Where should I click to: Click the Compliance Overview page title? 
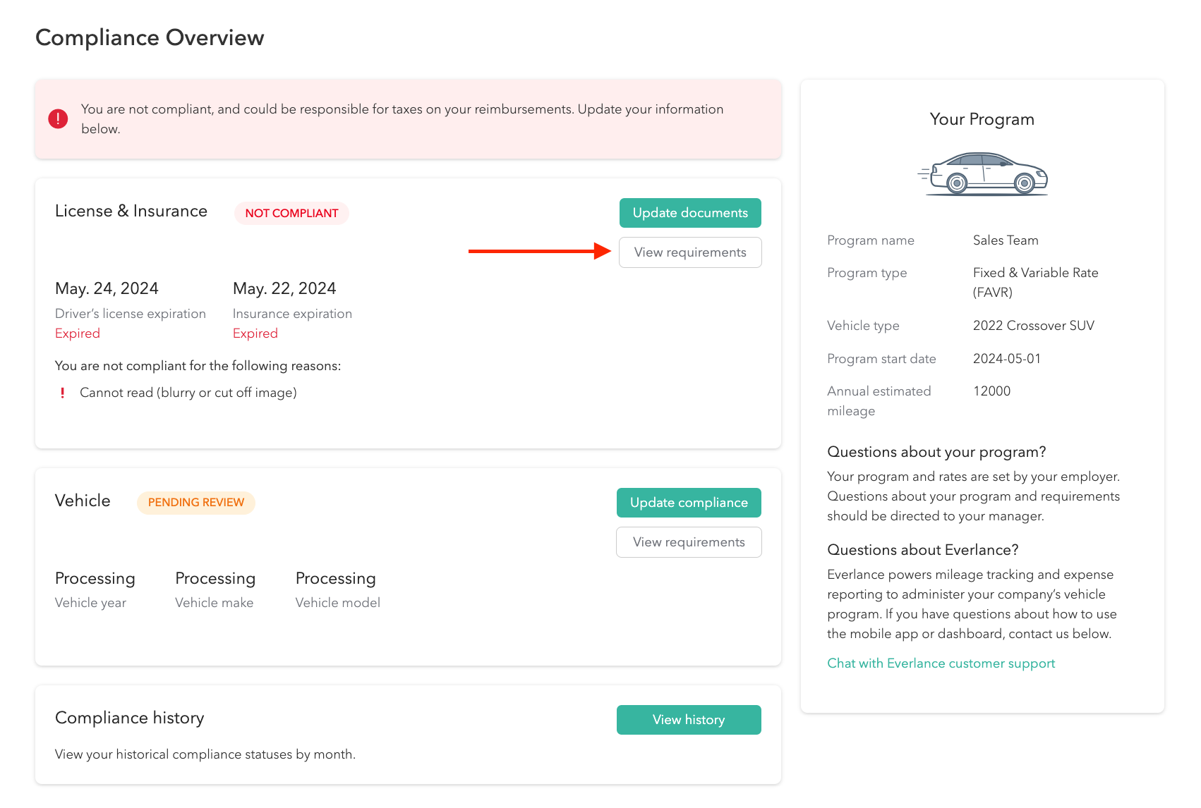150,37
